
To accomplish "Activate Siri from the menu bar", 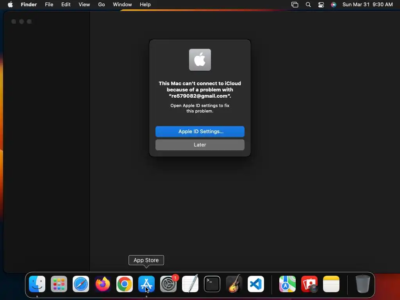I will [334, 5].
